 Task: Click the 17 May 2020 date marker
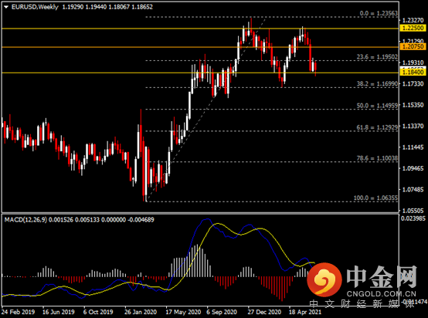tap(183, 312)
